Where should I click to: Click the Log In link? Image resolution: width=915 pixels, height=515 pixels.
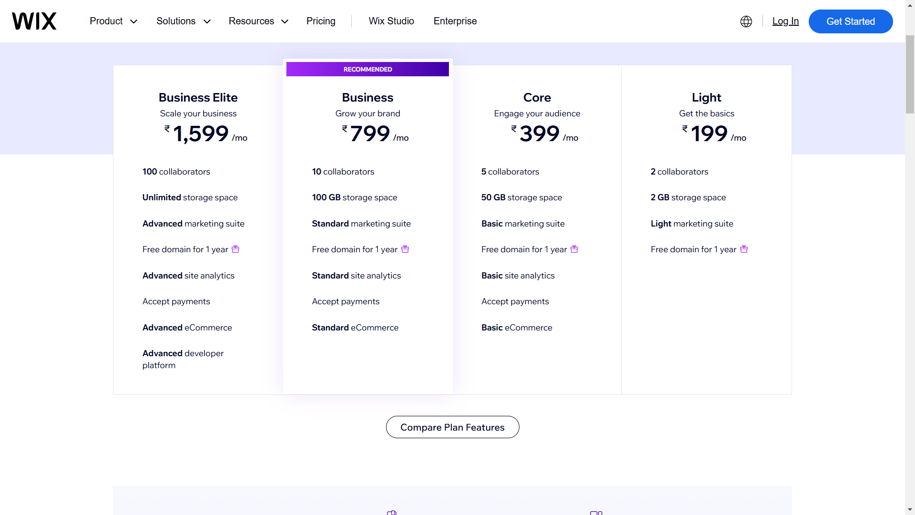point(785,21)
